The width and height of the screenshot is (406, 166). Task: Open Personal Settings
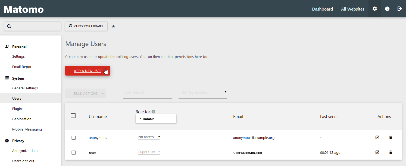tap(18, 57)
